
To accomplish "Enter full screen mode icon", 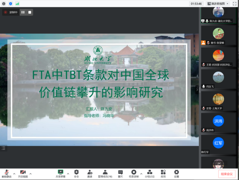I will tap(235, 4).
